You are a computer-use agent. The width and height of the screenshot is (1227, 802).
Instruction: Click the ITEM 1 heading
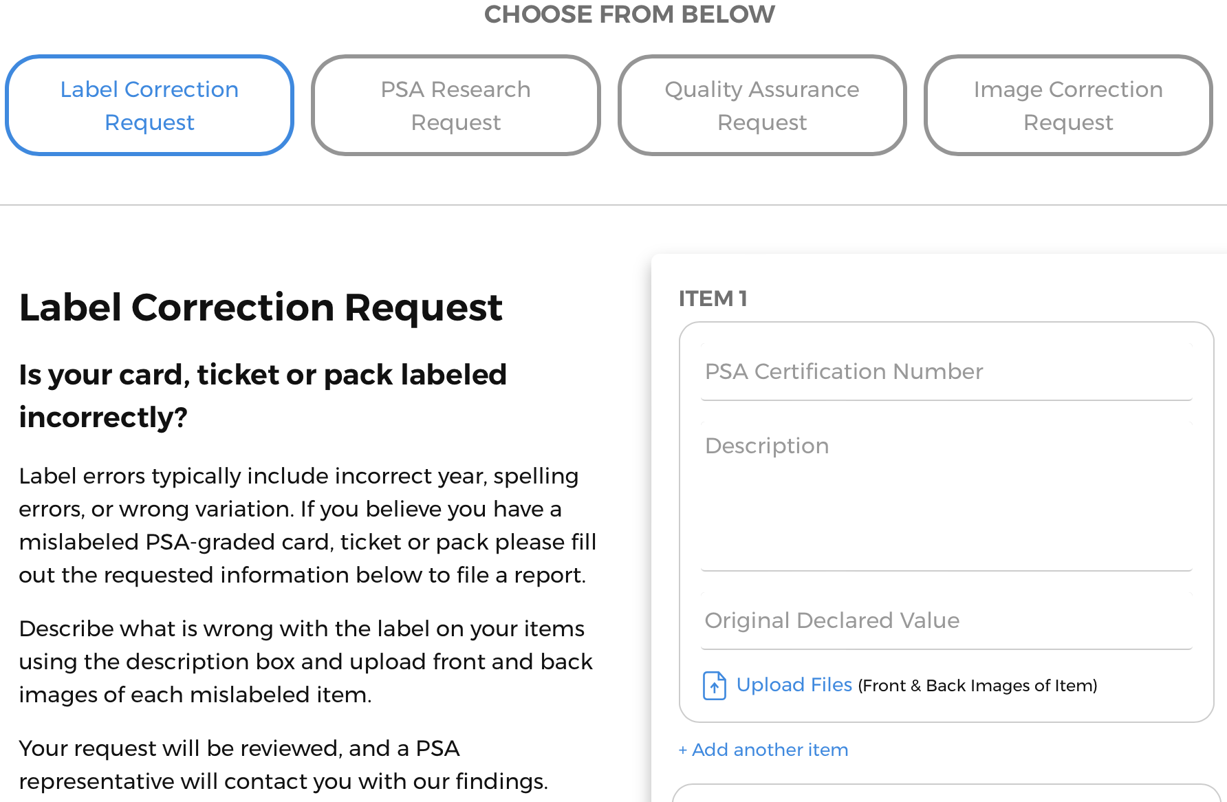point(713,299)
